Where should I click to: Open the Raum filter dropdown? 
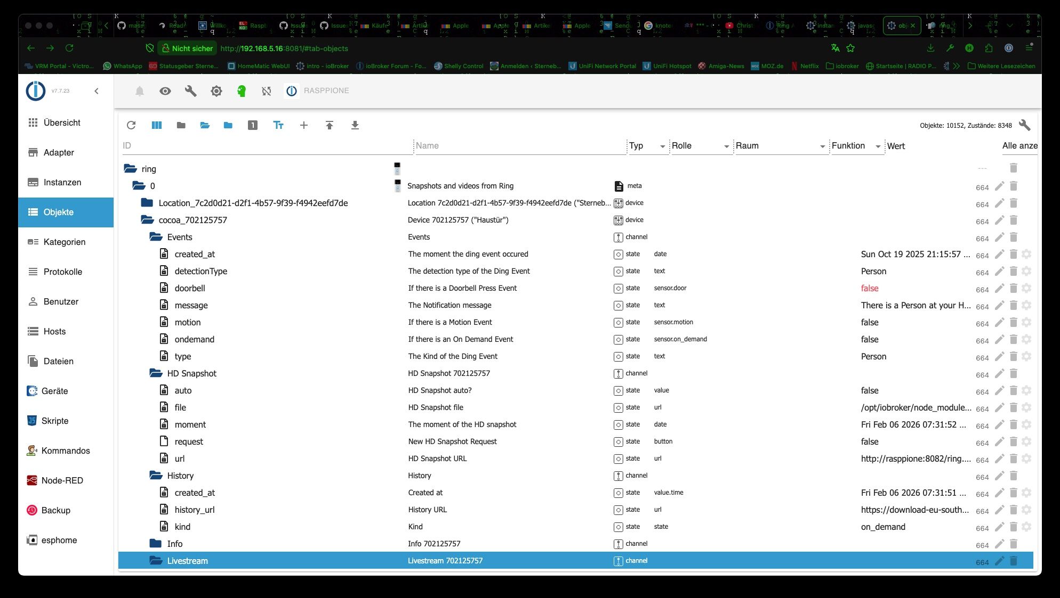[x=780, y=146]
